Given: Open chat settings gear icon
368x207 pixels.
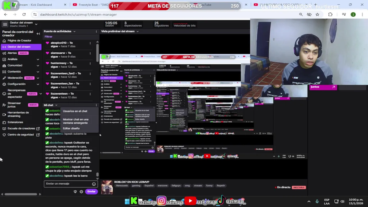Looking at the screenshot, I should pyautogui.click(x=81, y=191).
